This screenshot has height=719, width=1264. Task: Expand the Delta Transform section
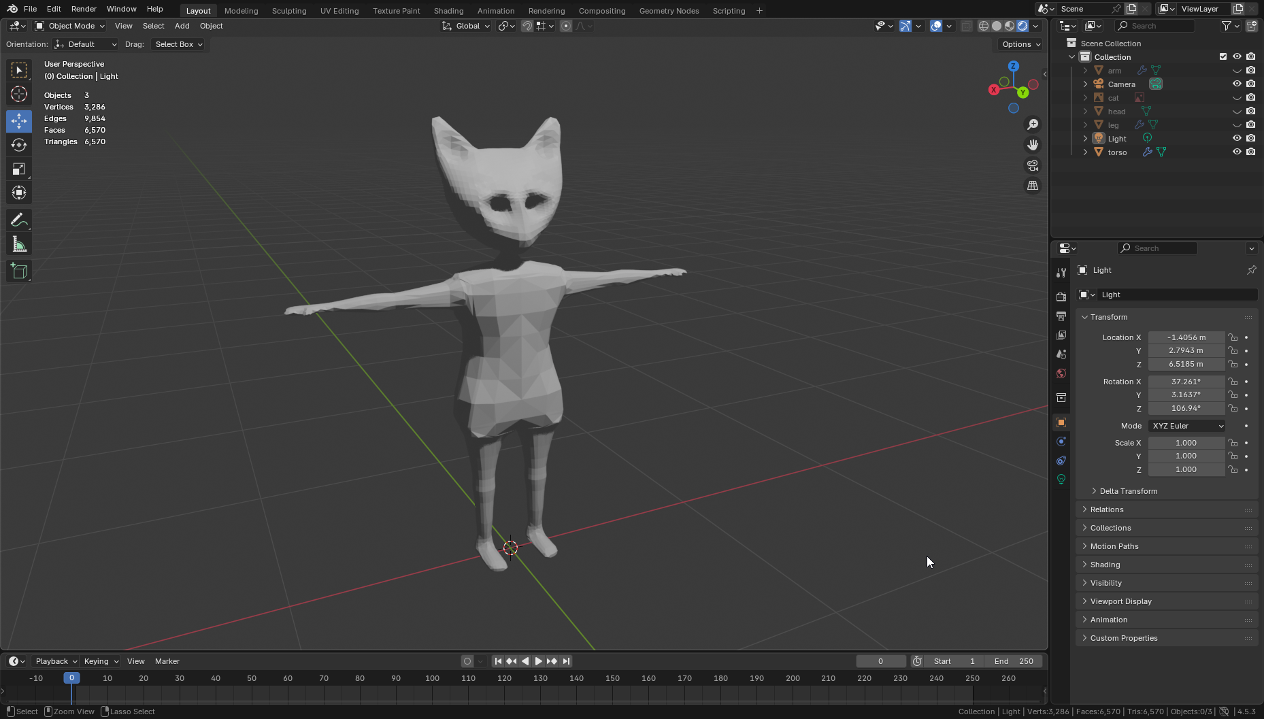click(x=1128, y=491)
